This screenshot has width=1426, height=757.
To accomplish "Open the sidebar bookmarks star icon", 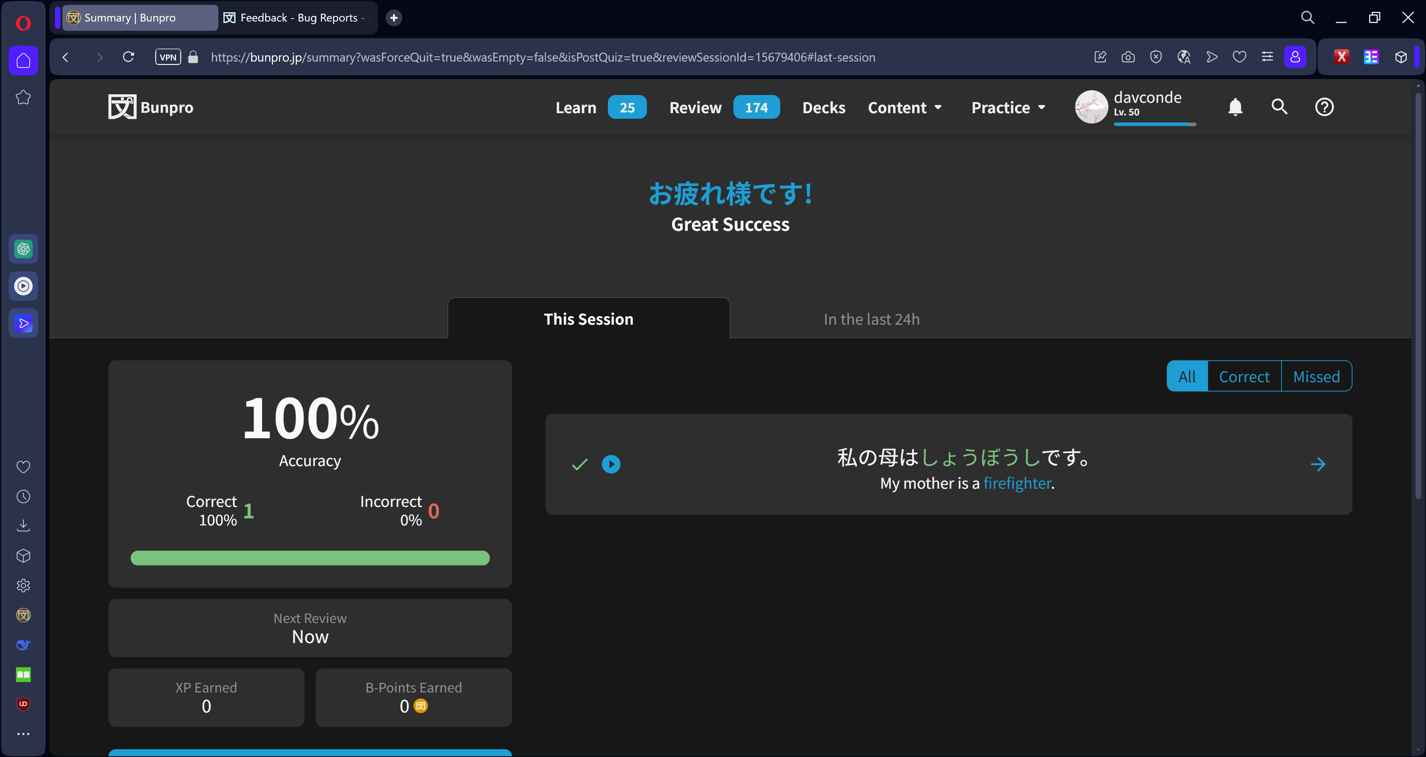I will [x=23, y=97].
